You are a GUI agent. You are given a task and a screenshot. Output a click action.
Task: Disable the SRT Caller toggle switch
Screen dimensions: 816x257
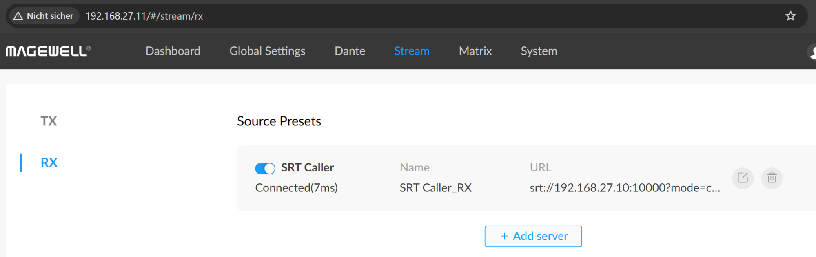tap(265, 168)
